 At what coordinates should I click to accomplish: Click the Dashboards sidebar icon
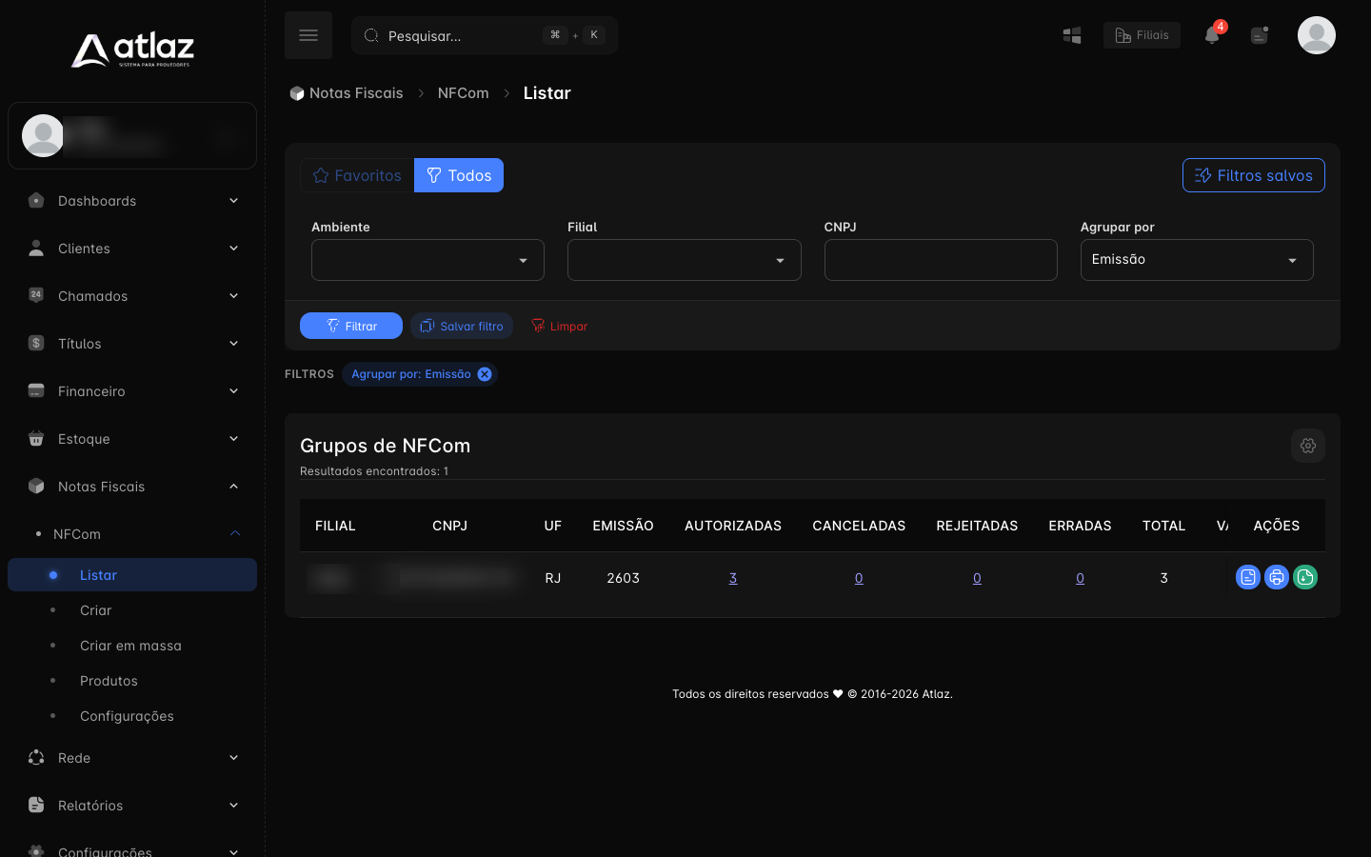point(36,200)
